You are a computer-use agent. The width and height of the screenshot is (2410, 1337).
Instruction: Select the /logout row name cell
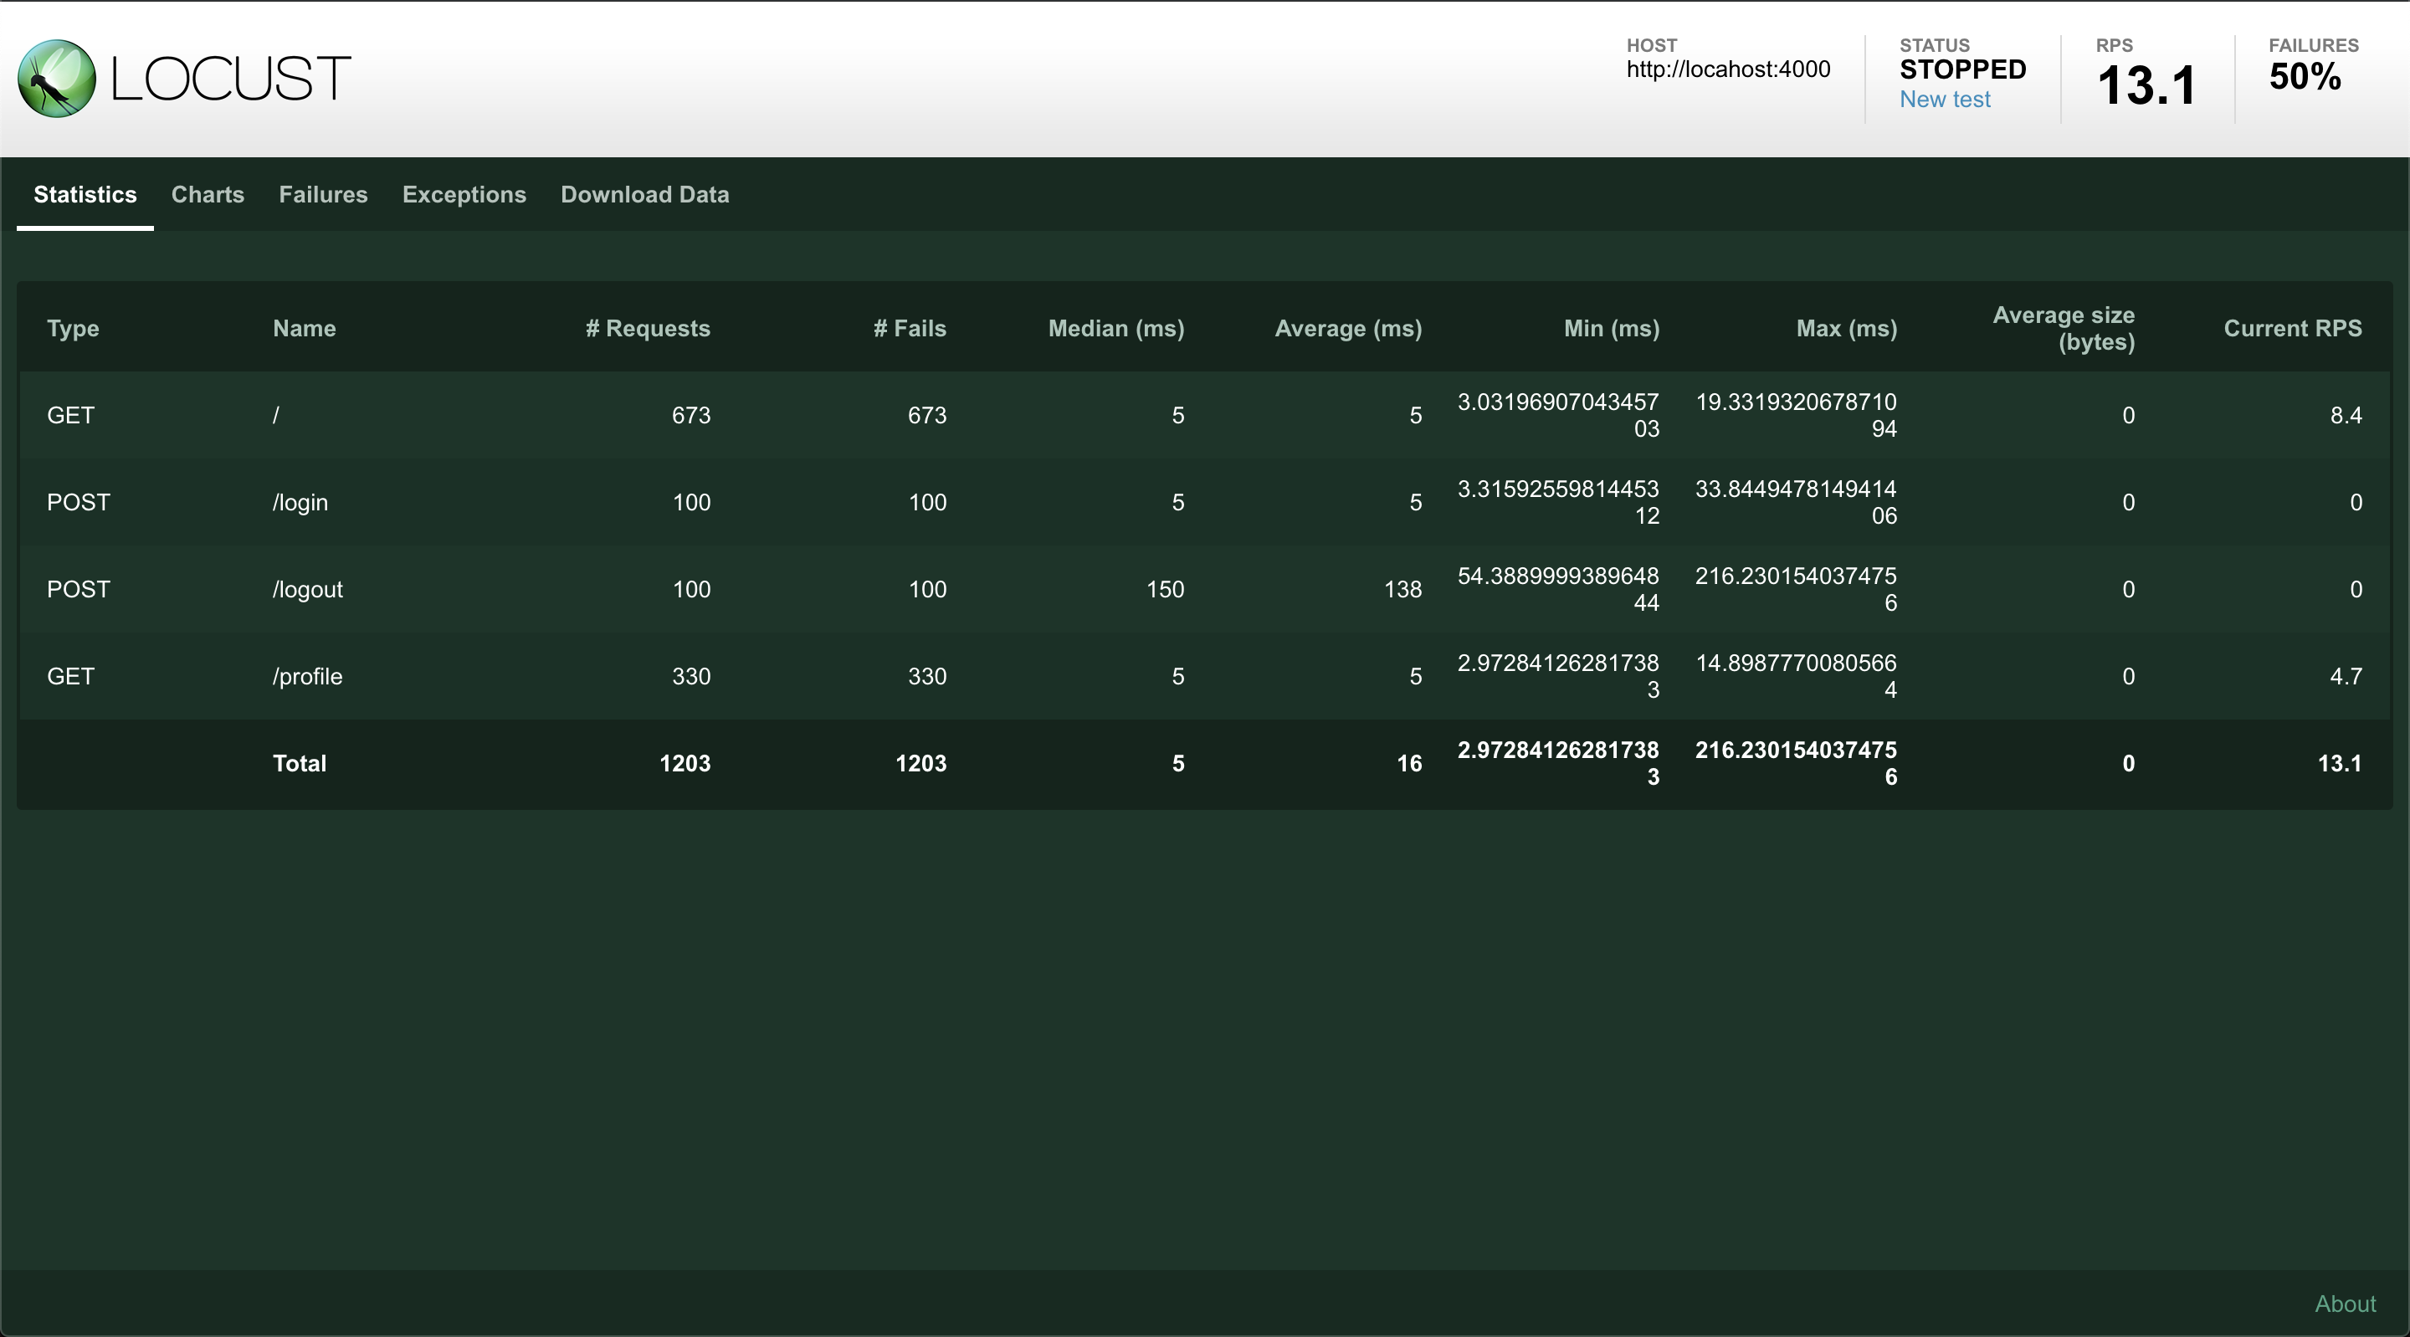pyautogui.click(x=308, y=590)
